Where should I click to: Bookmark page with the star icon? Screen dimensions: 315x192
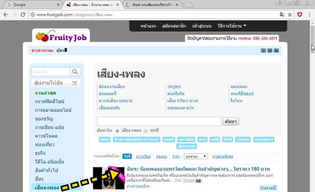pyautogui.click(x=290, y=15)
